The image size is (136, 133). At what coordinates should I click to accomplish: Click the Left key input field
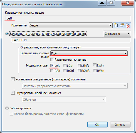click(68, 18)
